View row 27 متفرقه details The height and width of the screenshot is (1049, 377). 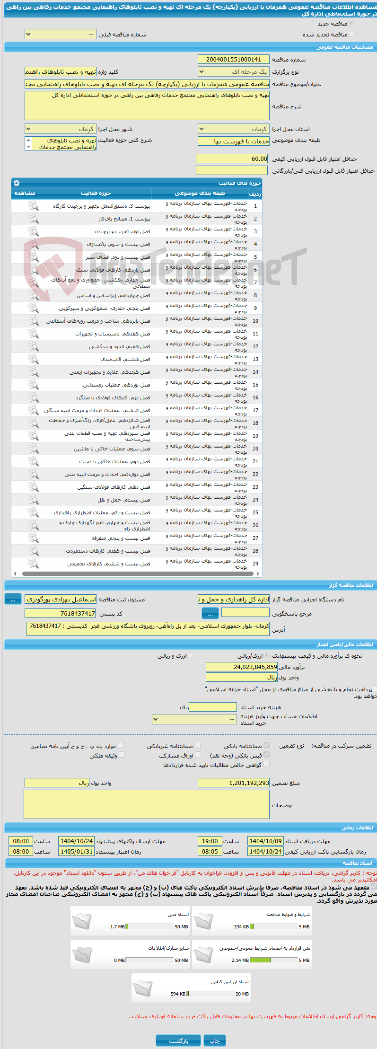pos(33,538)
